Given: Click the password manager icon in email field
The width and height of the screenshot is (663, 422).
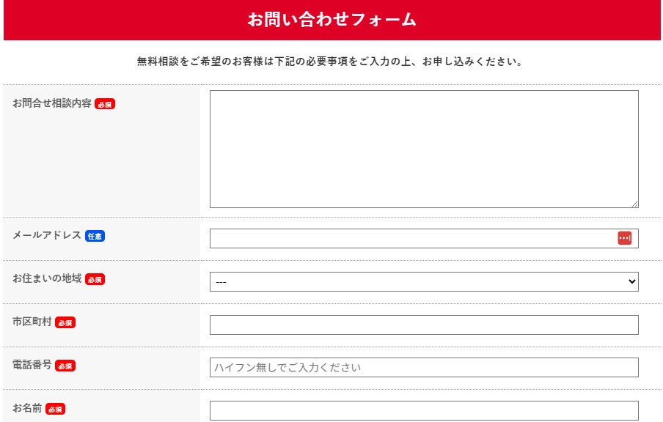Looking at the screenshot, I should (624, 238).
